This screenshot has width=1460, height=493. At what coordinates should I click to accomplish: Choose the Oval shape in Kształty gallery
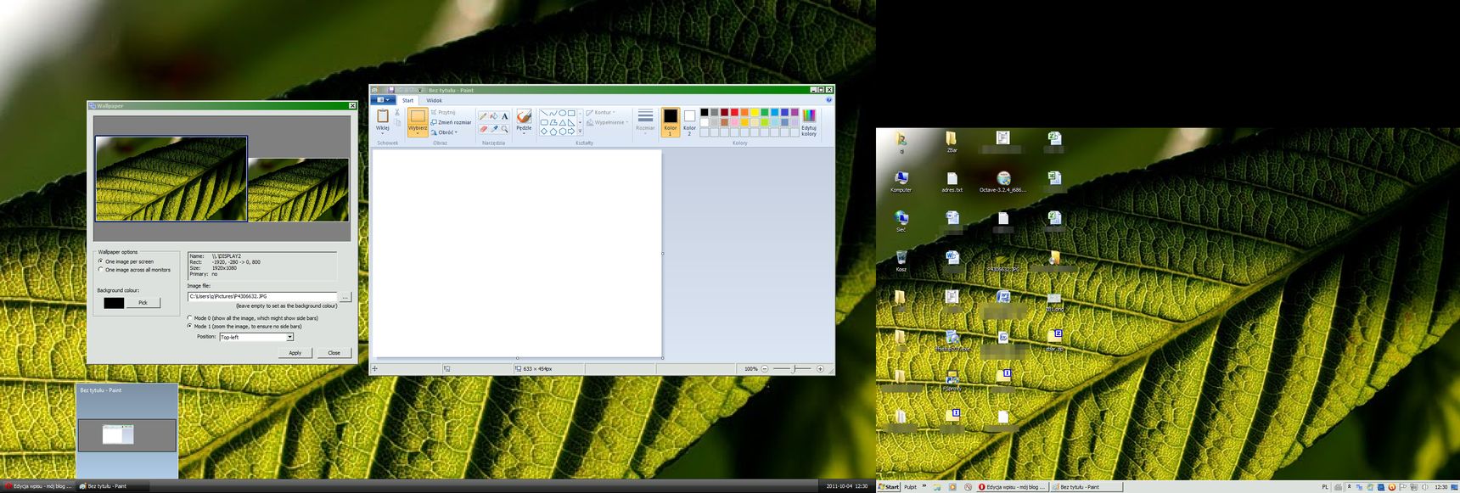coord(562,113)
